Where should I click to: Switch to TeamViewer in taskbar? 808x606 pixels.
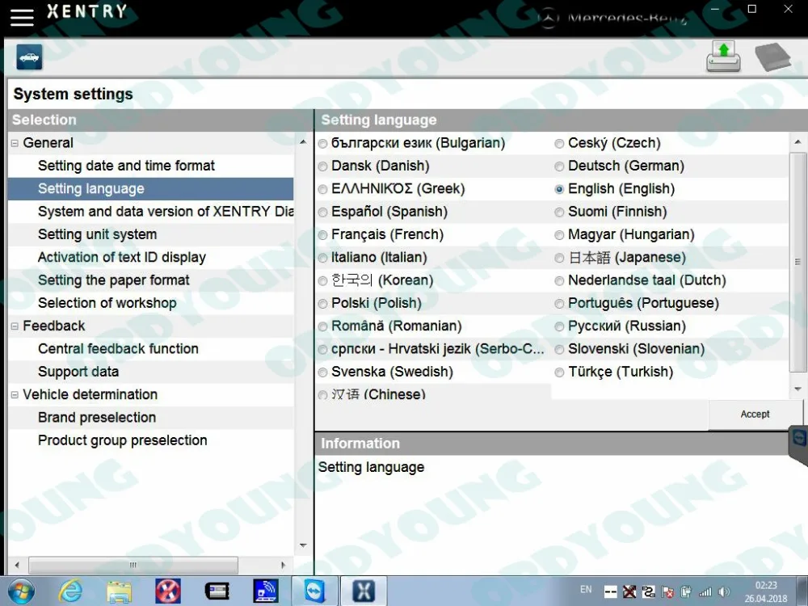click(x=314, y=591)
